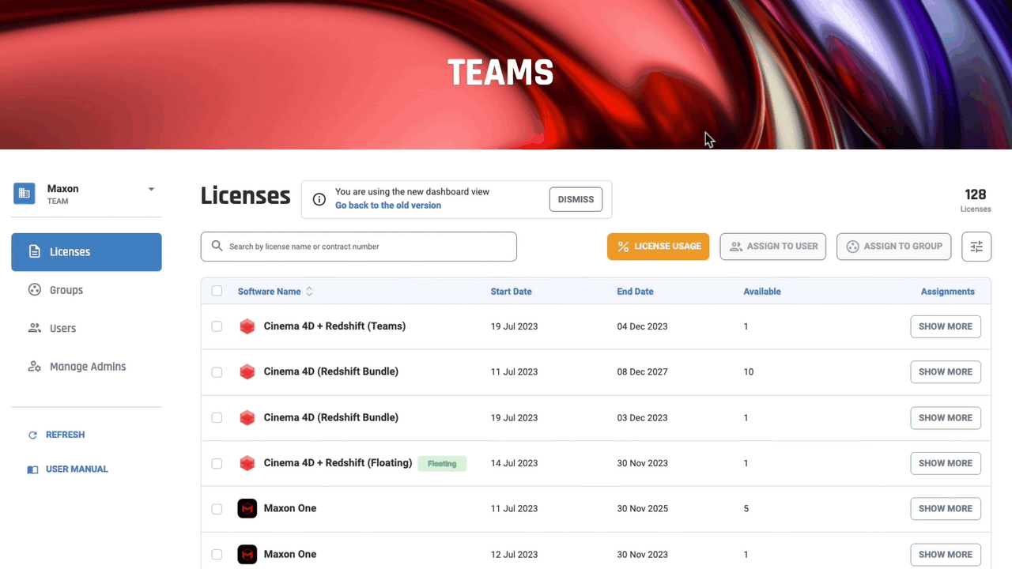Click the Licenses page heading
The height and width of the screenshot is (569, 1012).
click(245, 196)
